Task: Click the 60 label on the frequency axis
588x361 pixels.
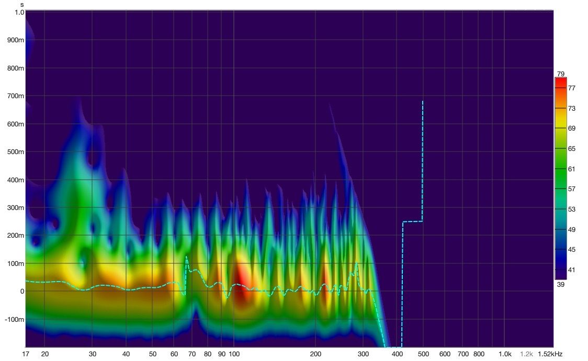Action: click(x=174, y=354)
